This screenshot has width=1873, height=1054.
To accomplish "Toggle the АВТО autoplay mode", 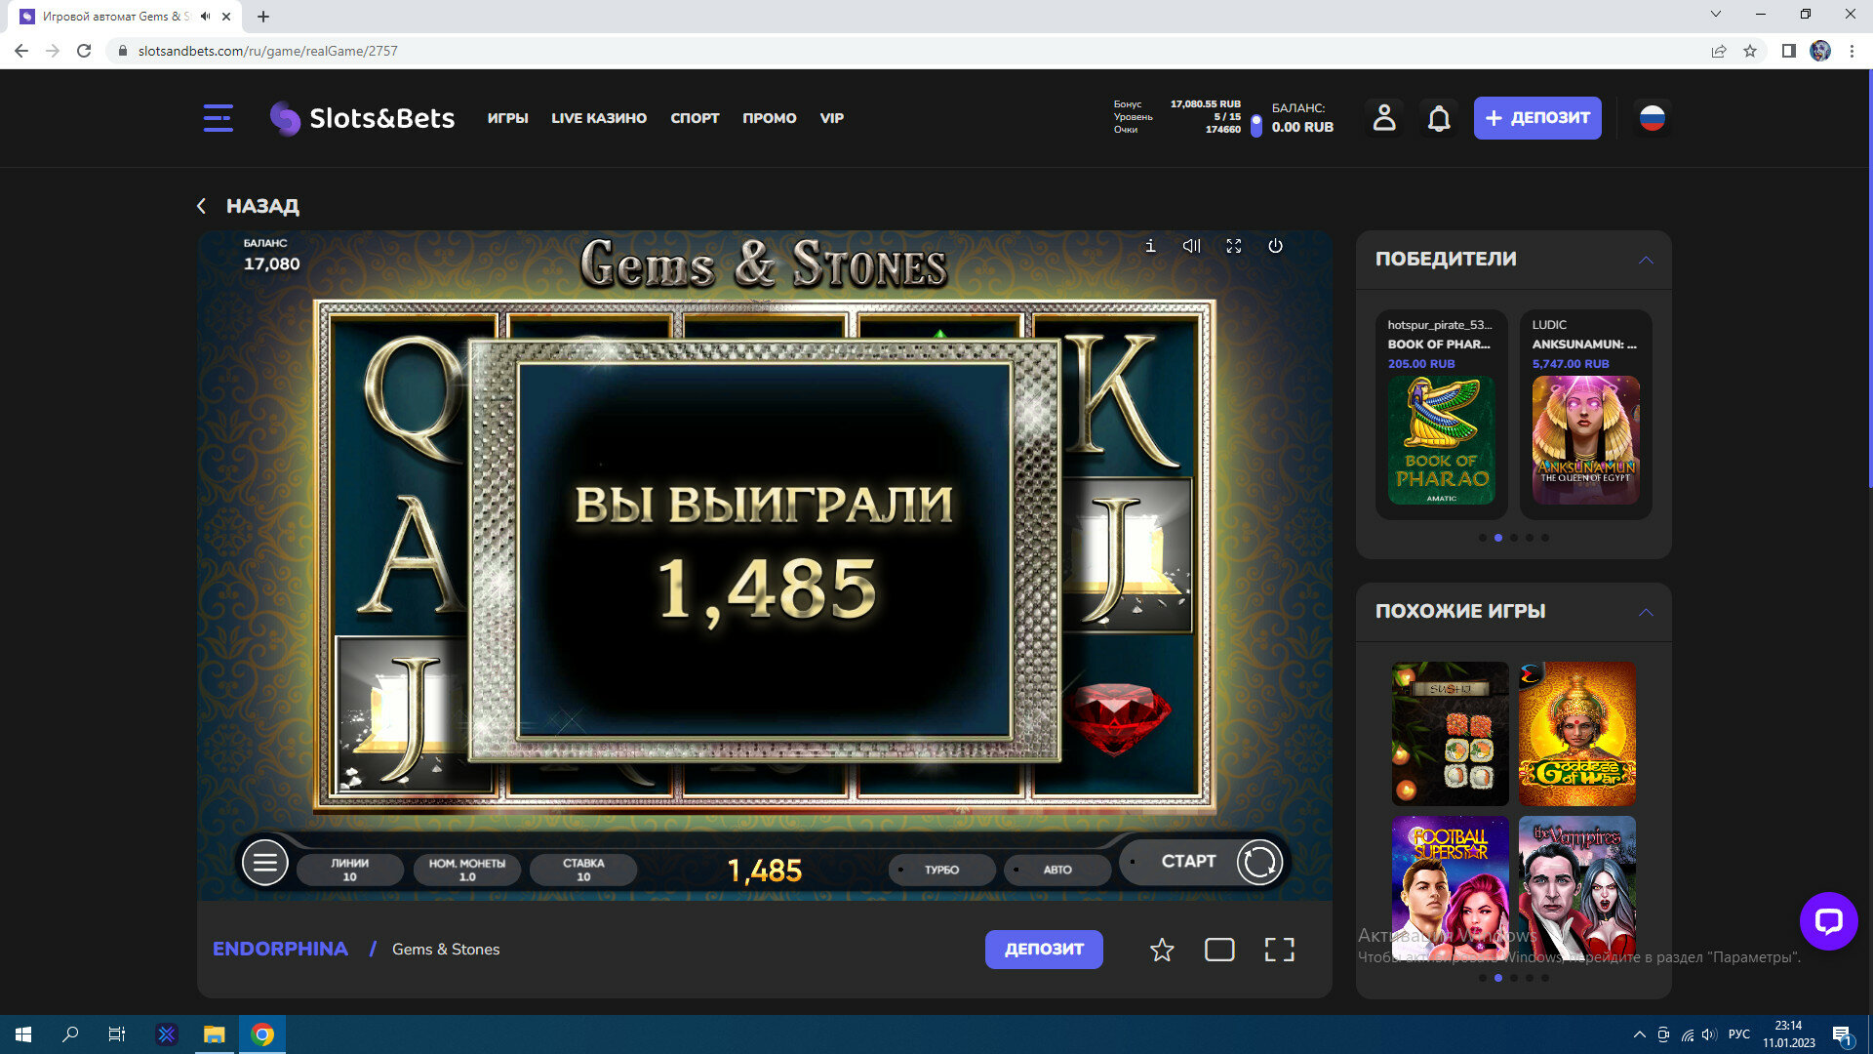I will tap(1056, 870).
